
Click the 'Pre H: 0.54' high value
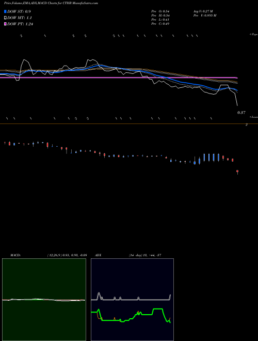point(160,16)
